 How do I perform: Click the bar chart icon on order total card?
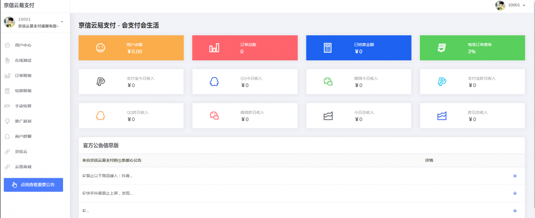point(214,48)
